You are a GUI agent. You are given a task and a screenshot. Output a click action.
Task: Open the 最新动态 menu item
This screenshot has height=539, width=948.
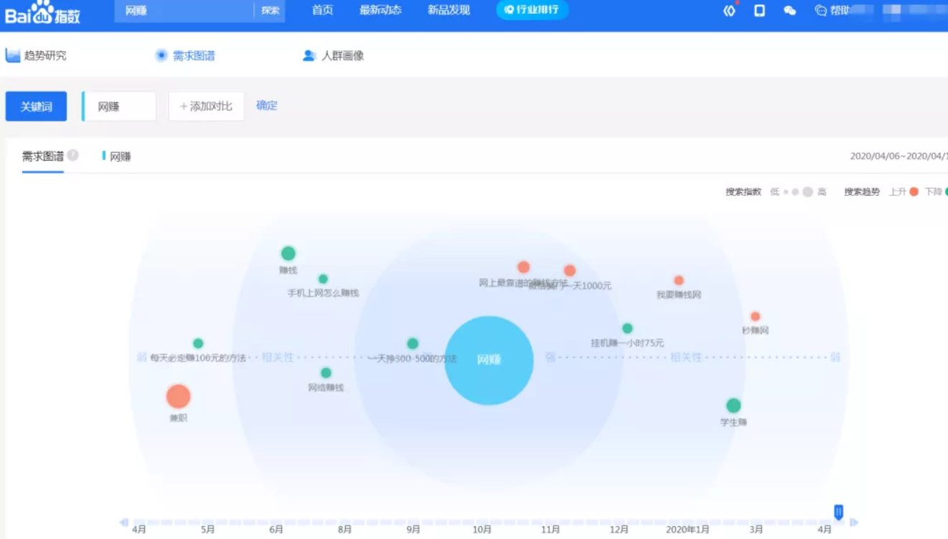coord(380,10)
